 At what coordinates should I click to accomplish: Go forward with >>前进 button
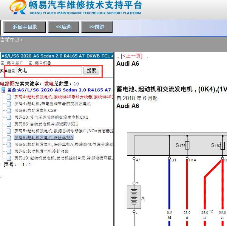pyautogui.click(x=97, y=27)
